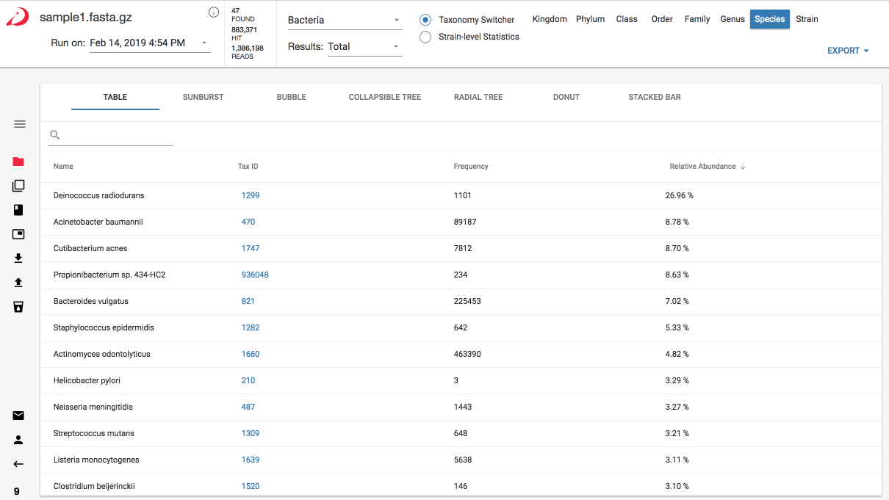Click the stacked pages library icon
The image size is (889, 500).
(x=18, y=186)
